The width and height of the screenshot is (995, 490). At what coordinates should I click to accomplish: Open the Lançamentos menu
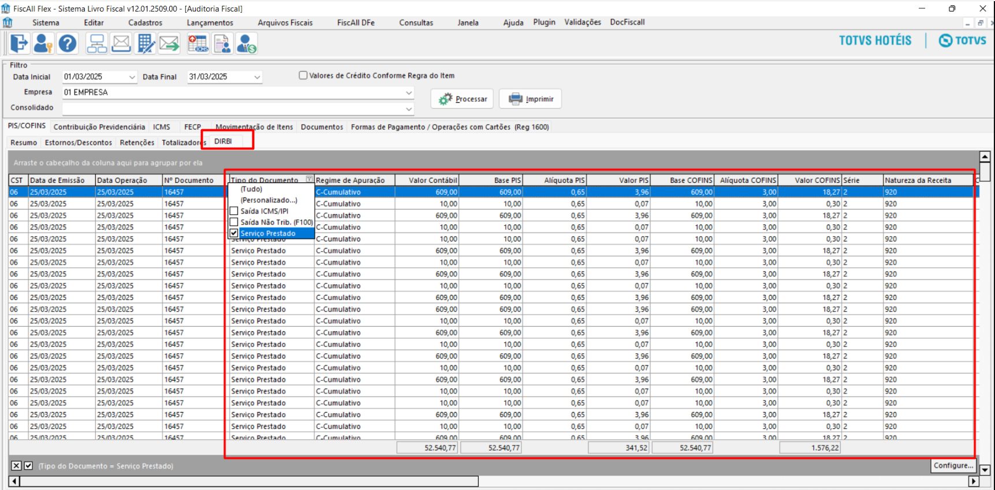[x=210, y=23]
